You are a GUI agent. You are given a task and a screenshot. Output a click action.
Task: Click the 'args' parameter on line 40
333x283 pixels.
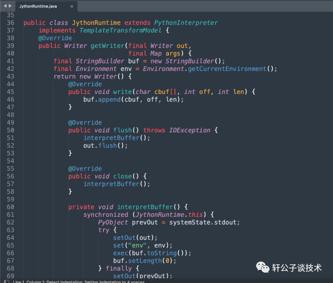[x=173, y=54]
